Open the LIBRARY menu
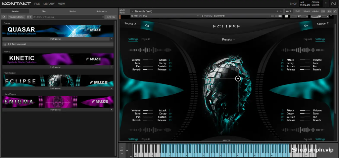This screenshot has width=339, height=158. click(x=49, y=4)
